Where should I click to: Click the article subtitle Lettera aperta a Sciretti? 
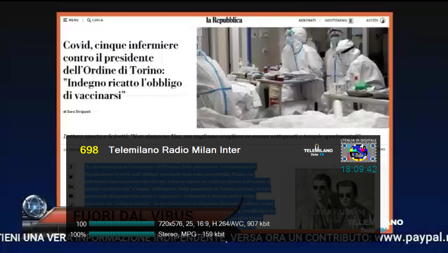point(212,136)
